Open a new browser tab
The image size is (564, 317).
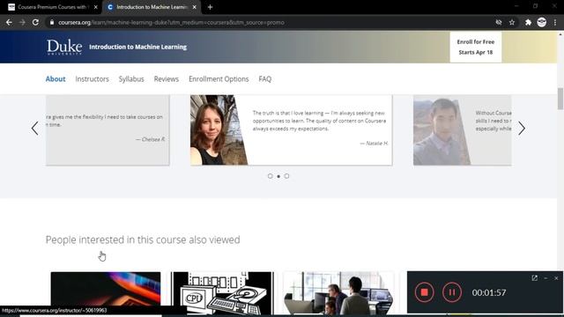[x=210, y=7]
